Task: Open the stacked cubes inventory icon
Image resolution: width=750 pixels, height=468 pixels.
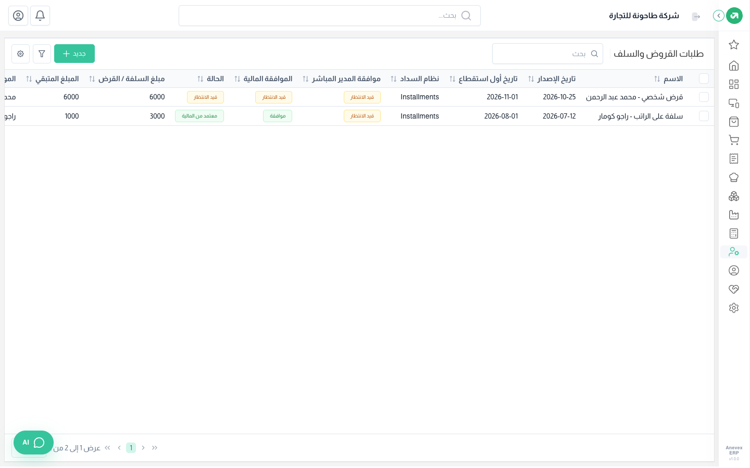Action: click(734, 196)
